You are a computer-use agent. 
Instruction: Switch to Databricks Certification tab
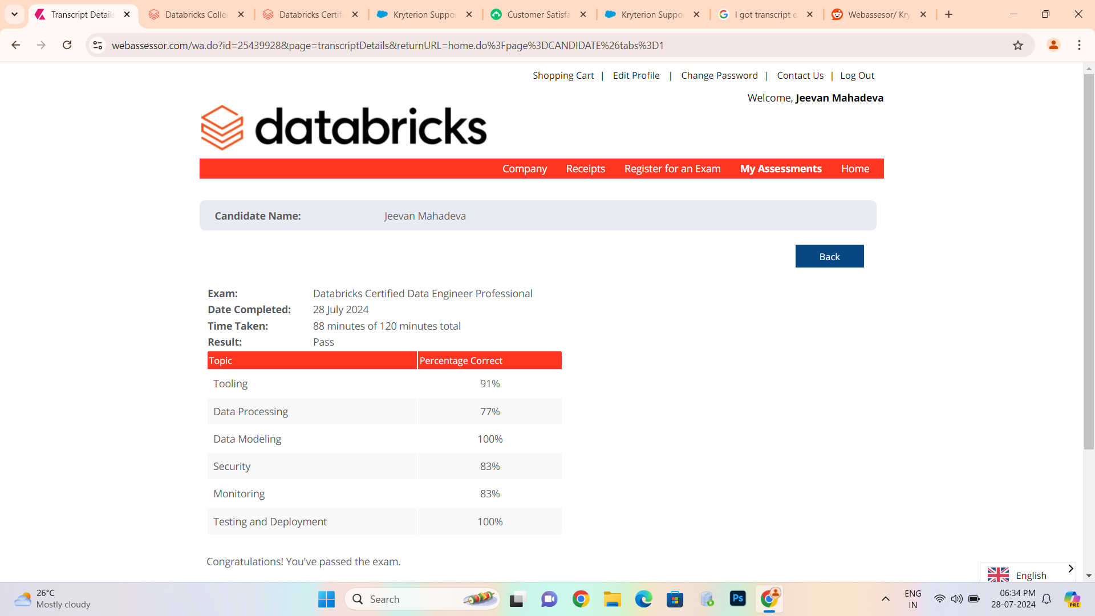pos(310,14)
